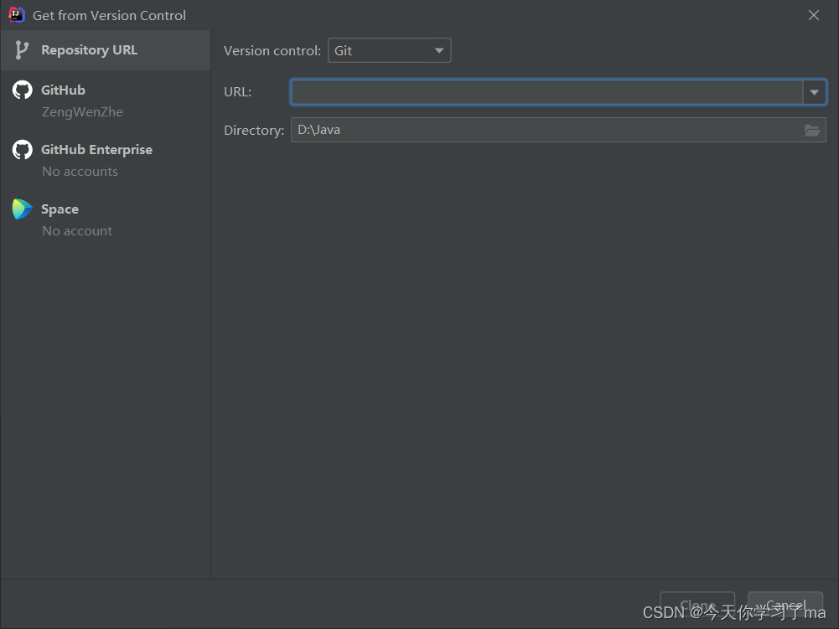Close the Get from Version Control dialog
The height and width of the screenshot is (629, 839).
click(813, 15)
